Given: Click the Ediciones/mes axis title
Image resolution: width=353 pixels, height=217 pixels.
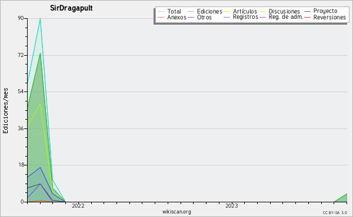Looking at the screenshot, I should [x=5, y=111].
